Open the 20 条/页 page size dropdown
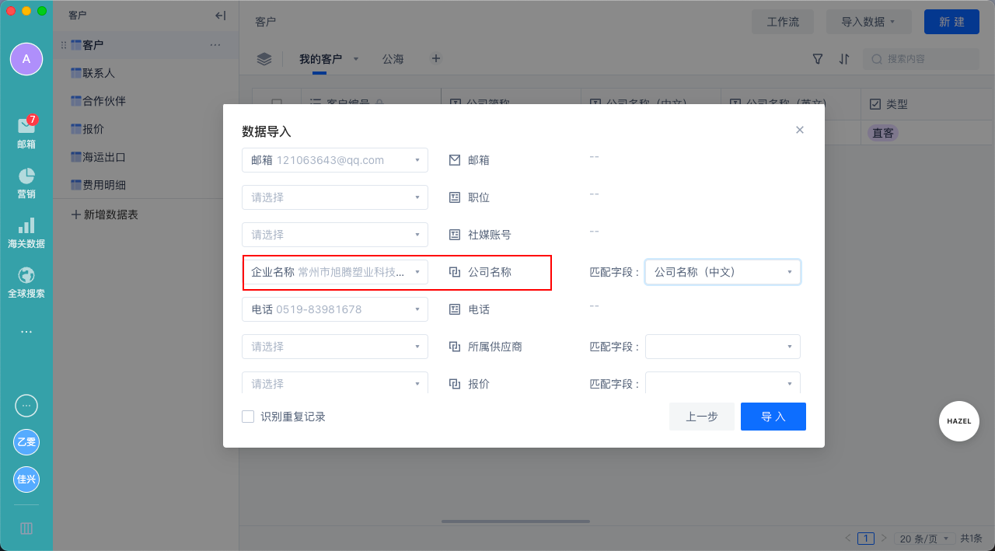 (x=924, y=538)
